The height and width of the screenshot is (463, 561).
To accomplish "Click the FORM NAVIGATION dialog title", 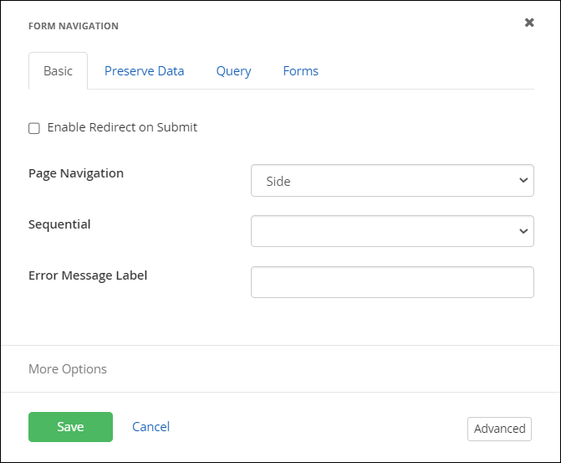I will click(x=74, y=26).
